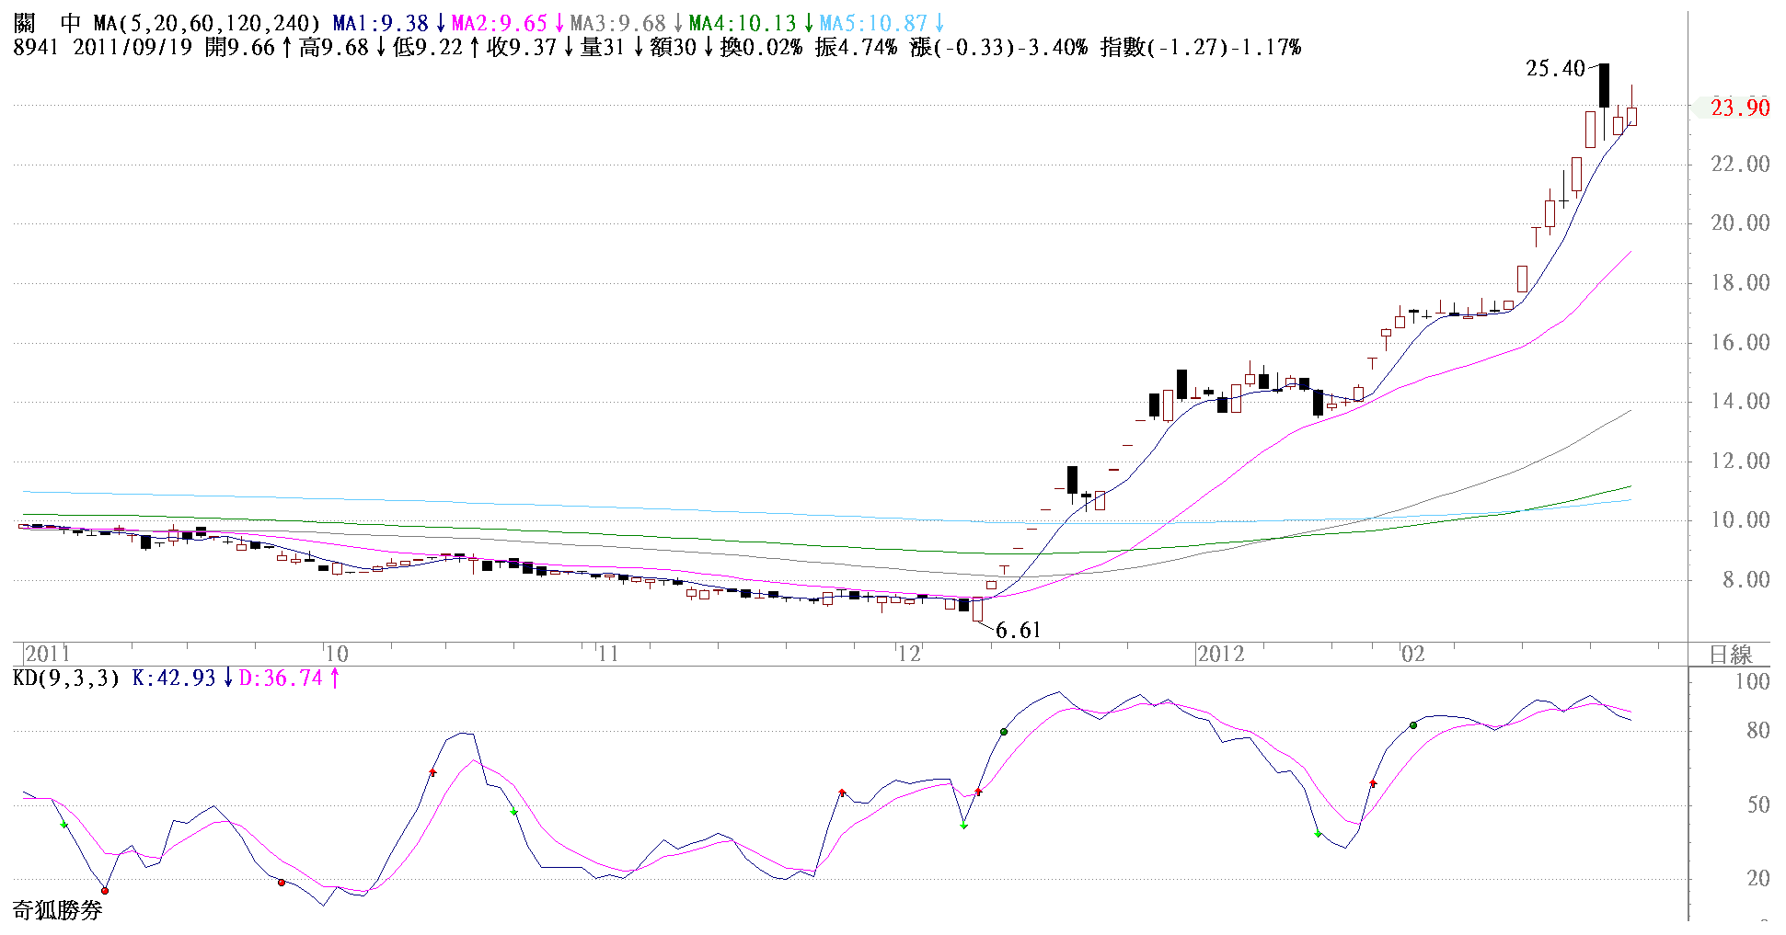The width and height of the screenshot is (1786, 935).
Task: Select the MA1:9.38 moving average readout
Action: pos(381,23)
